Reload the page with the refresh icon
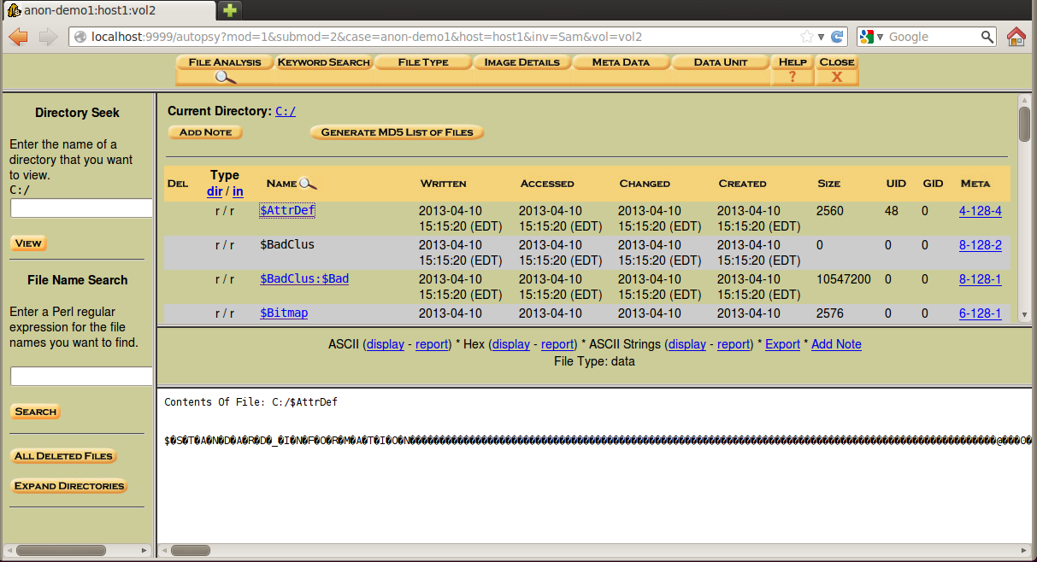This screenshot has height=562, width=1037. (x=838, y=37)
